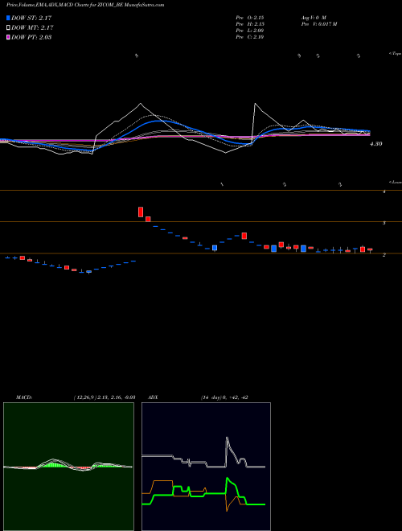Screen dimensions: 402x531
Task: Click the 'Avg V: 0 M' volume text
Action: 313,17
